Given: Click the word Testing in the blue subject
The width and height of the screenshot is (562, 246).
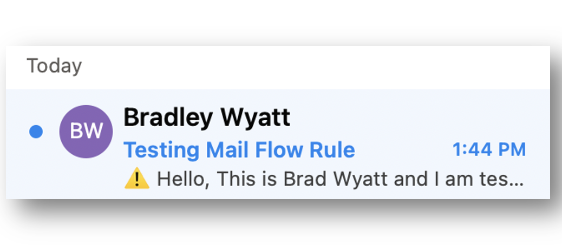Looking at the screenshot, I should click(161, 151).
